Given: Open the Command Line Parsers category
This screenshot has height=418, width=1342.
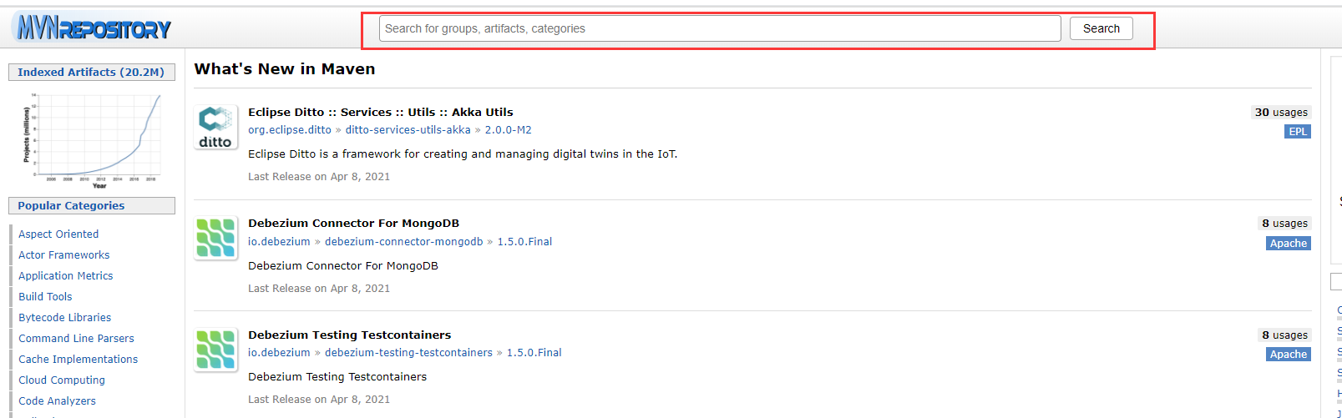Looking at the screenshot, I should (76, 339).
